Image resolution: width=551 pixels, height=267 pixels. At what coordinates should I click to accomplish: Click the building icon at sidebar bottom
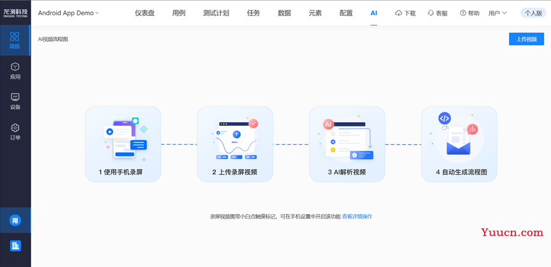point(15,246)
